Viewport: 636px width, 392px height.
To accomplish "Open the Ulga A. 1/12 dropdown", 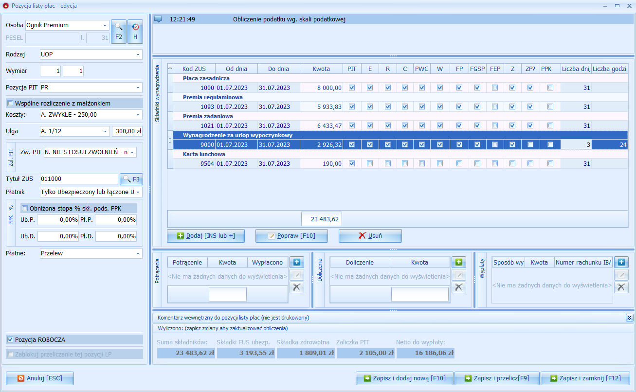I will click(x=106, y=131).
